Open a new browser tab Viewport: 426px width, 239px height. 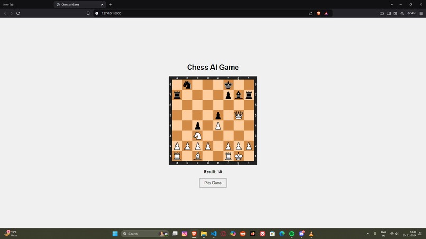tap(110, 4)
